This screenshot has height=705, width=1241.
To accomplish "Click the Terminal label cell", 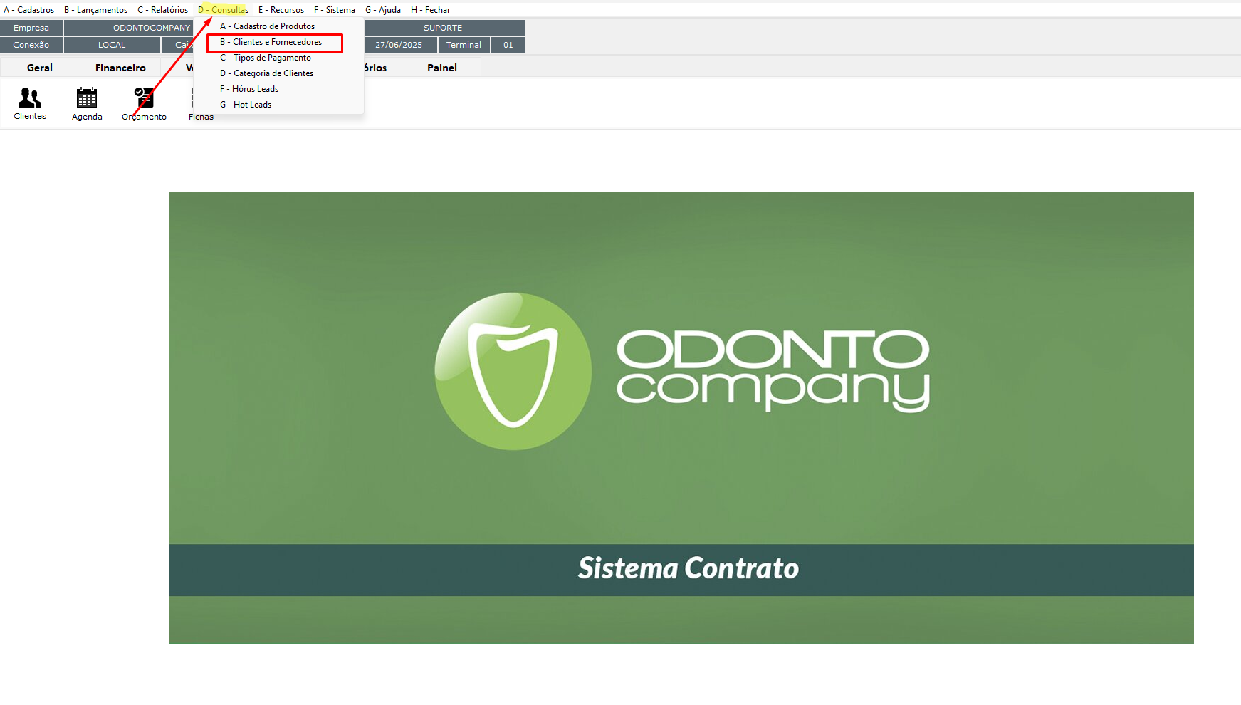I will click(x=464, y=45).
